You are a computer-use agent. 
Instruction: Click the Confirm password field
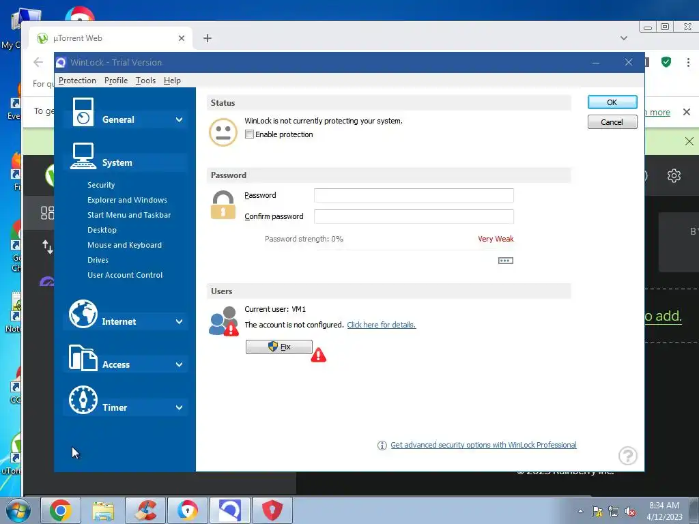(x=414, y=216)
